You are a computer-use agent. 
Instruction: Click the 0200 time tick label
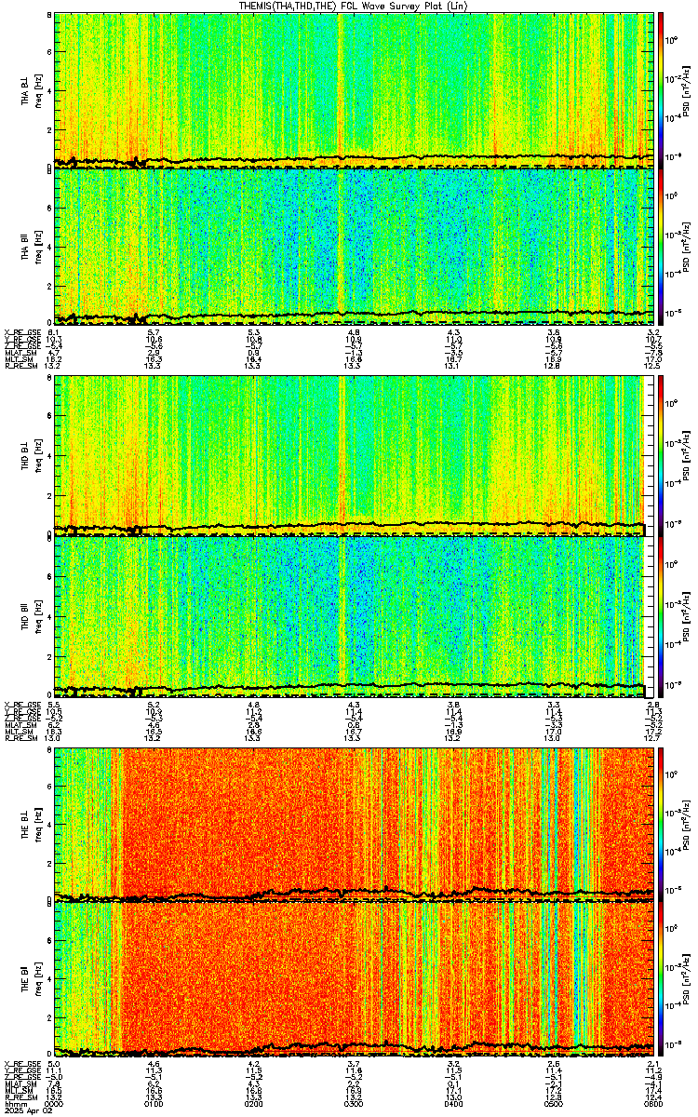(x=254, y=1104)
